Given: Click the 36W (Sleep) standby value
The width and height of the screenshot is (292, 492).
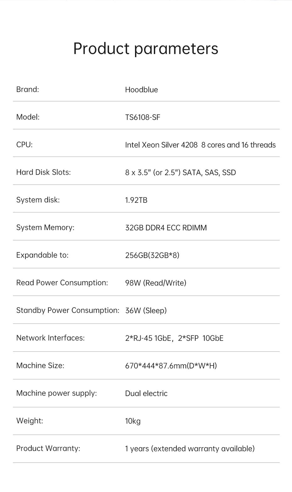Looking at the screenshot, I should tap(146, 311).
